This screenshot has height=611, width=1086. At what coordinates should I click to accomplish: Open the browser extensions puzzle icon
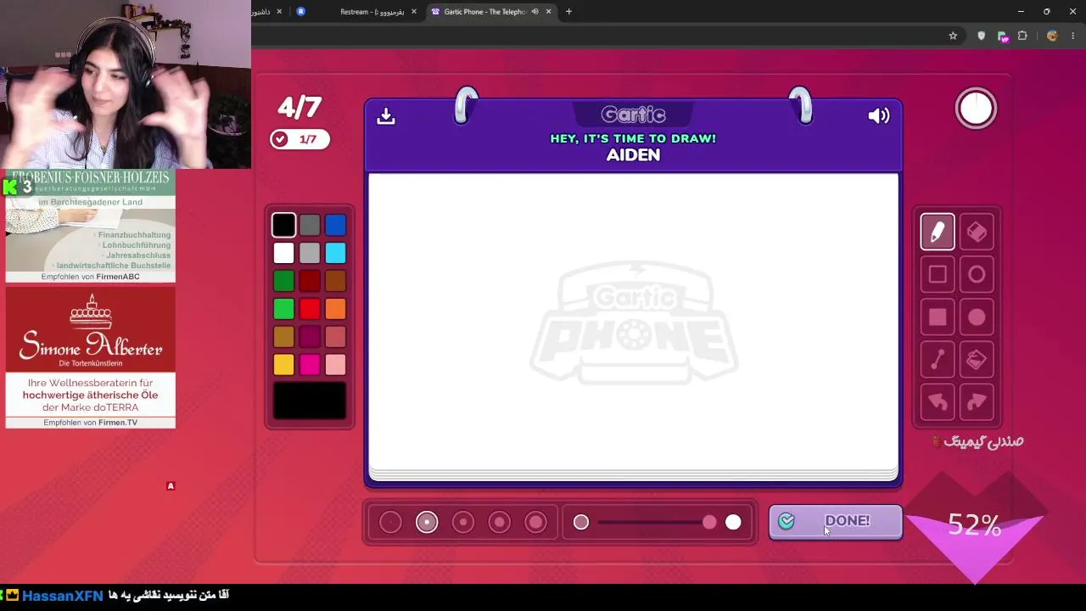(x=1022, y=36)
